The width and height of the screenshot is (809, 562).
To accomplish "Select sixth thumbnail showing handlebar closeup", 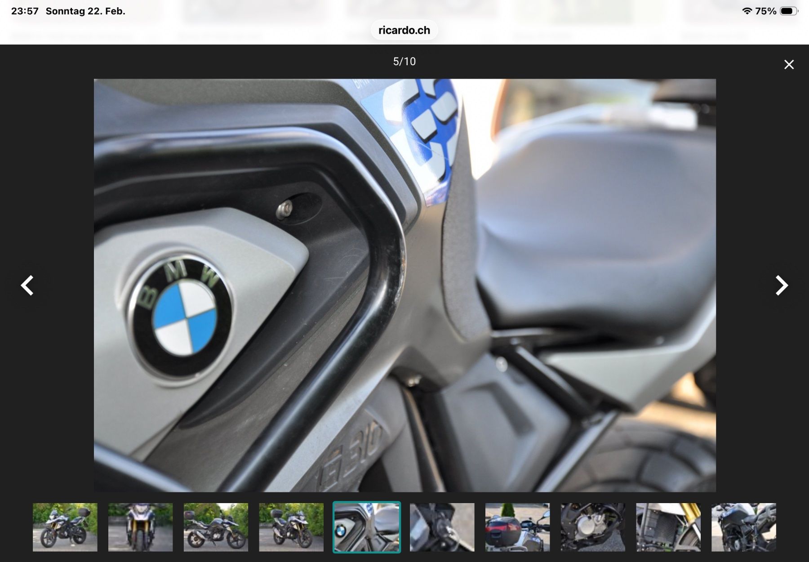I will tap(442, 527).
